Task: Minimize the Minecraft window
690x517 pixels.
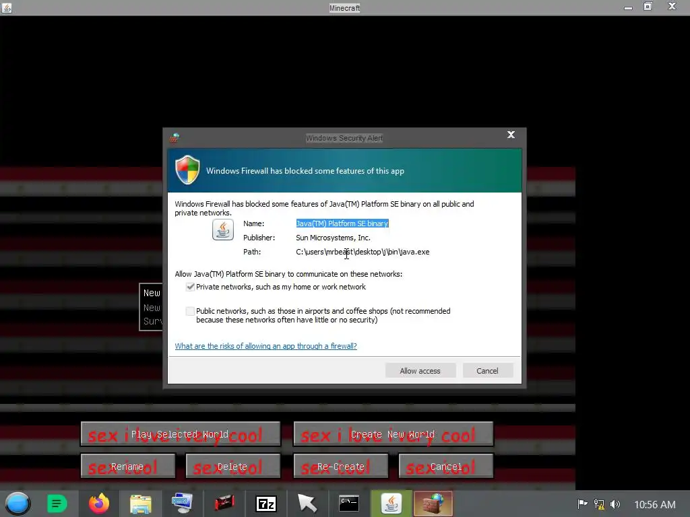Action: pos(629,7)
